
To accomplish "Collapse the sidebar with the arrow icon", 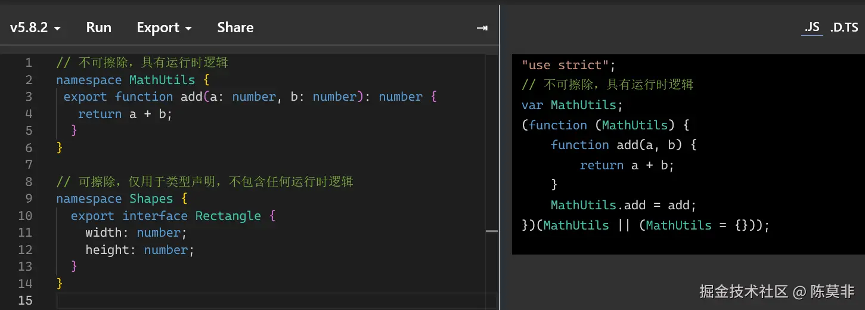I will click(x=482, y=28).
